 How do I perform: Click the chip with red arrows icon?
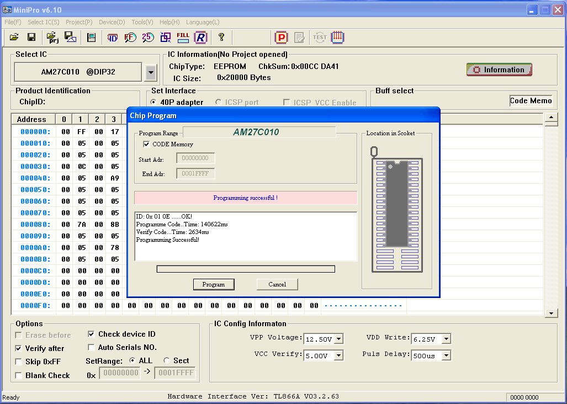(x=337, y=37)
